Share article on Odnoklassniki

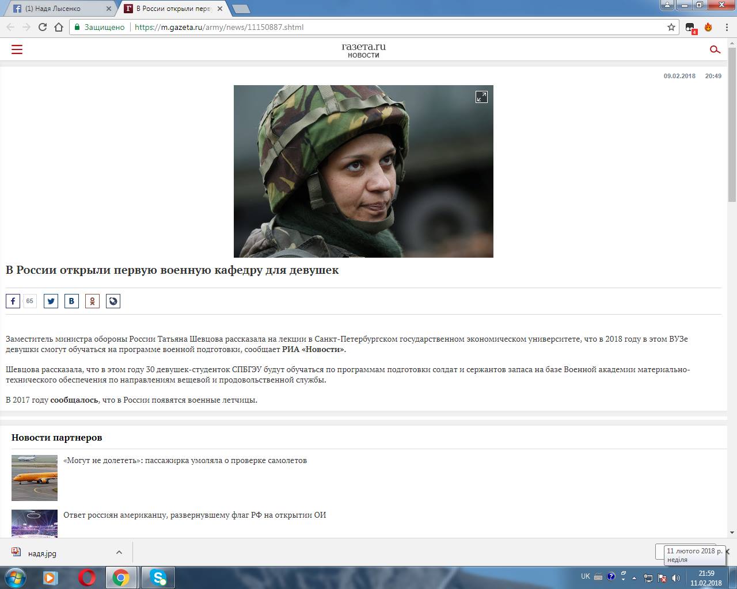coord(92,301)
